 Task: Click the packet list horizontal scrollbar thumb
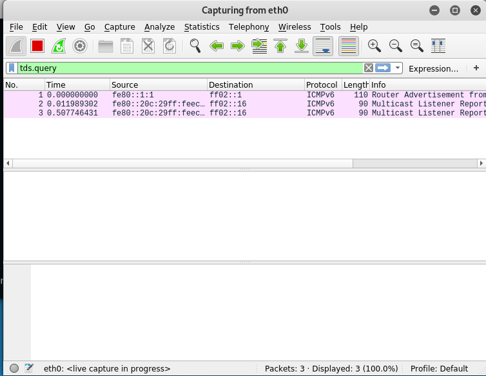[x=183, y=163]
